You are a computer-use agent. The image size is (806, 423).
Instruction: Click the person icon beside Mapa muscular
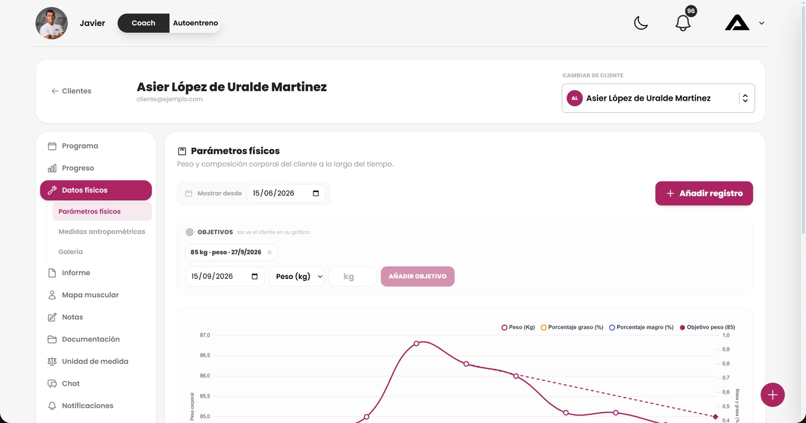pyautogui.click(x=52, y=295)
